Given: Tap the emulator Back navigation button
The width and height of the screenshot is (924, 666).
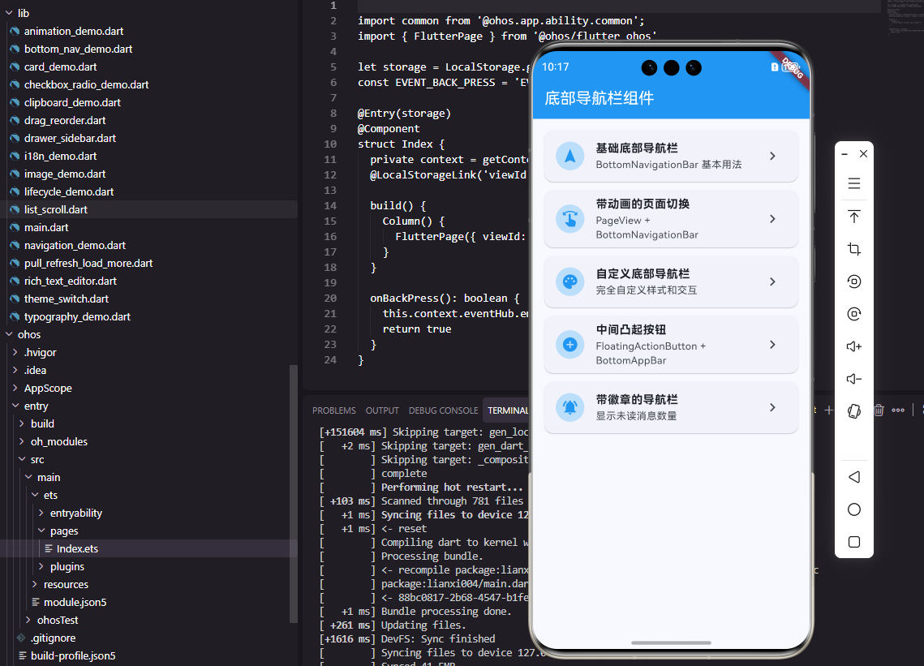Looking at the screenshot, I should pos(853,477).
